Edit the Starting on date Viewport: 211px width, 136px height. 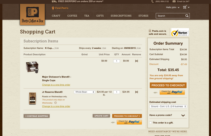pyautogui.click(x=139, y=48)
